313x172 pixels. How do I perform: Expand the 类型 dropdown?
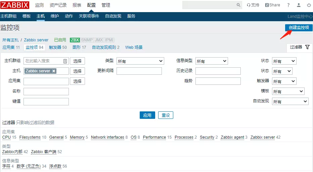[x=140, y=61]
